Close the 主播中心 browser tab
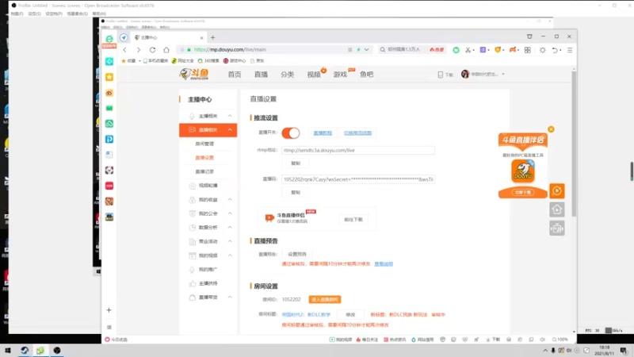634x357 pixels. click(201, 37)
